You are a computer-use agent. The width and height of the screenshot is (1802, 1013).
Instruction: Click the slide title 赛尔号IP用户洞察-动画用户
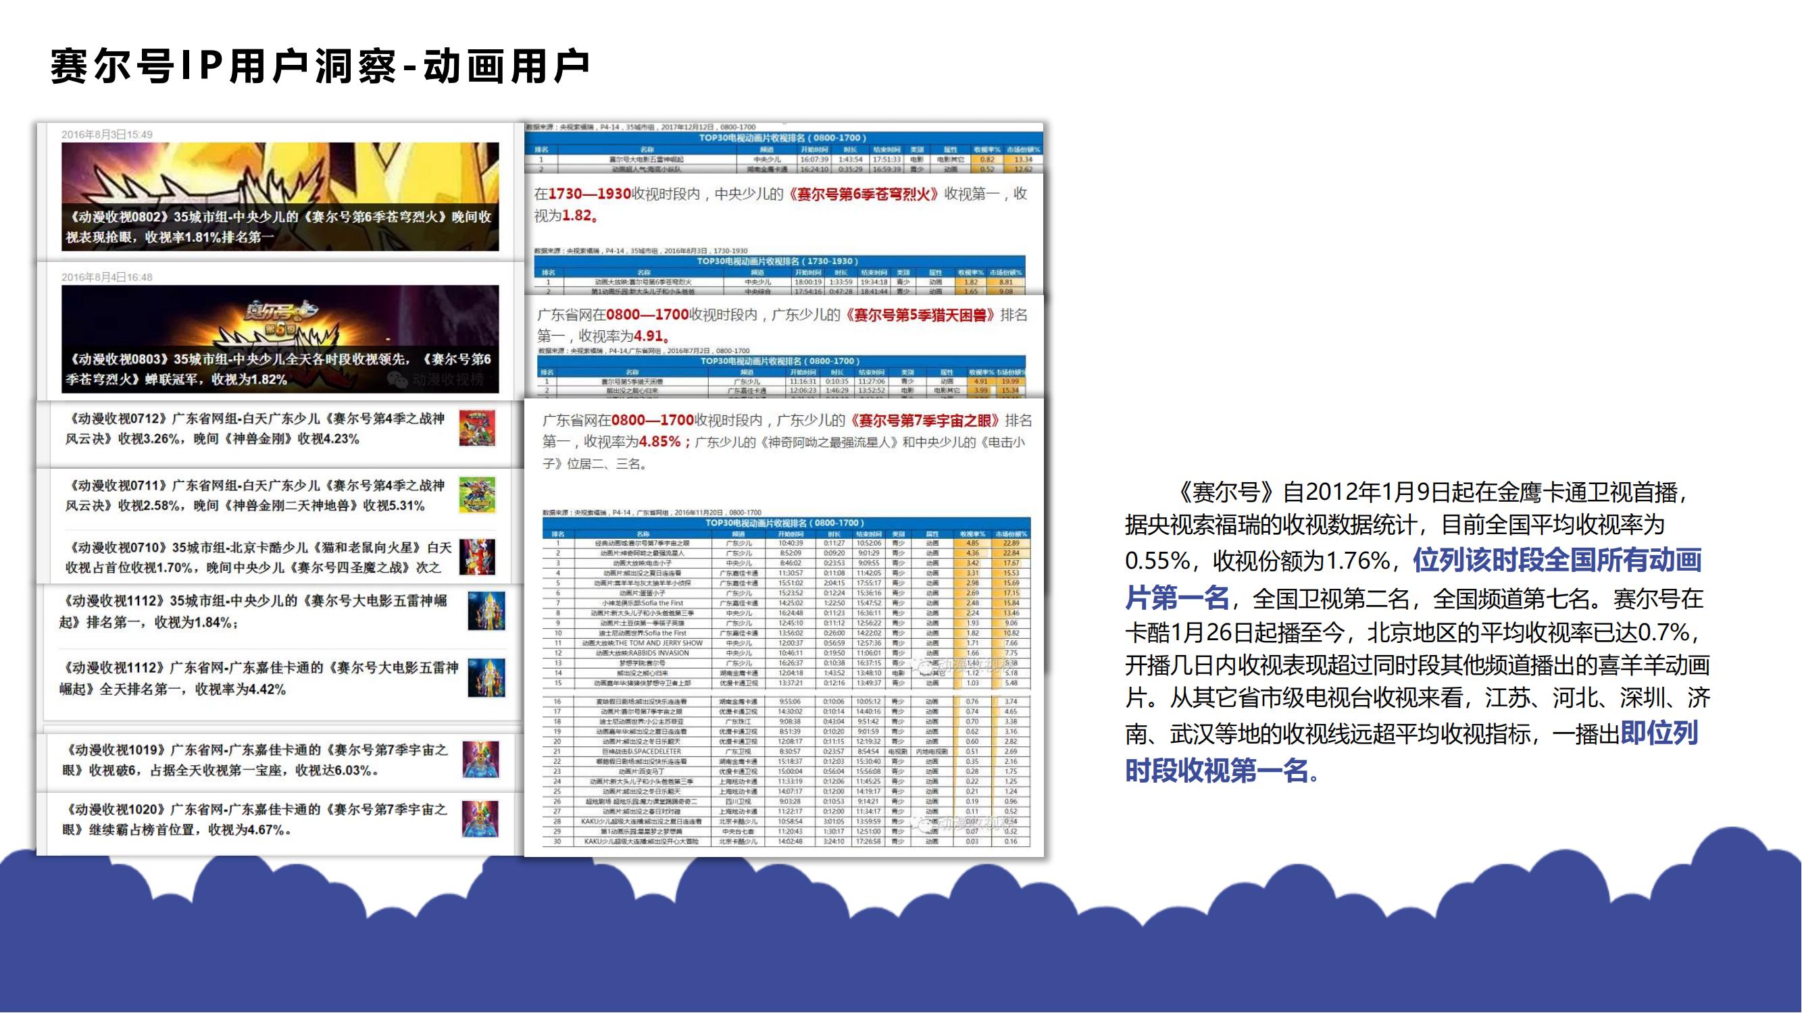coord(320,66)
